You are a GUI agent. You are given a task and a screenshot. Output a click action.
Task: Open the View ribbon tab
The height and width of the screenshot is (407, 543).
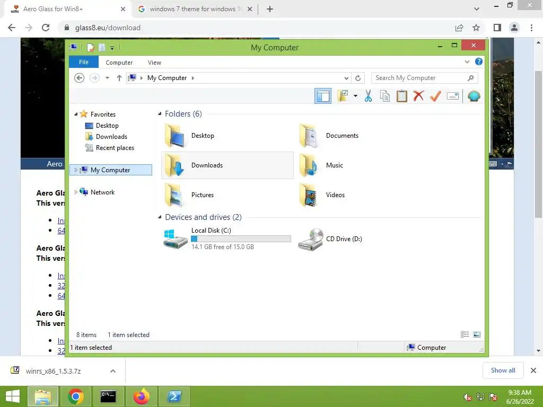pos(154,63)
